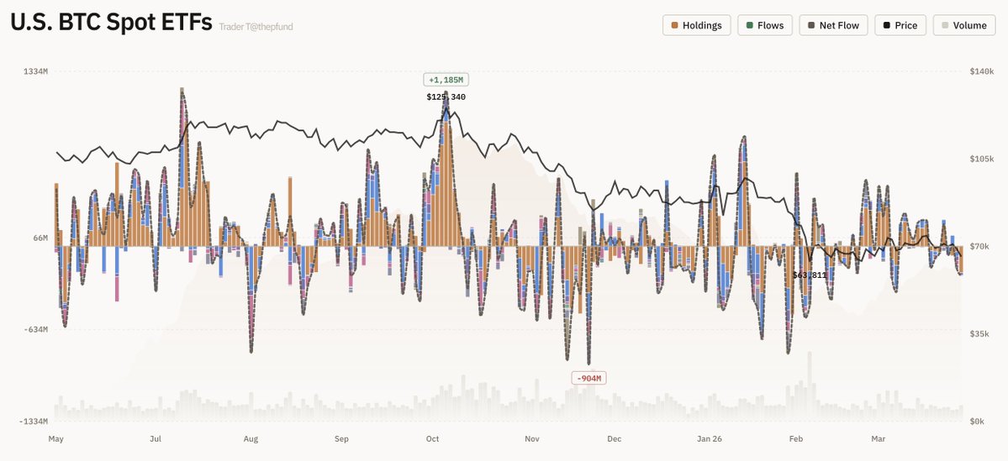Hide the Volume bars via its label
This screenshot has height=461, width=1008.
(969, 25)
